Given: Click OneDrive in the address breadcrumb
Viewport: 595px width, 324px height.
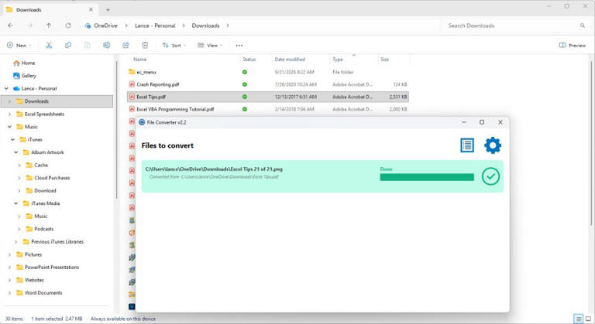Looking at the screenshot, I should click(x=105, y=26).
